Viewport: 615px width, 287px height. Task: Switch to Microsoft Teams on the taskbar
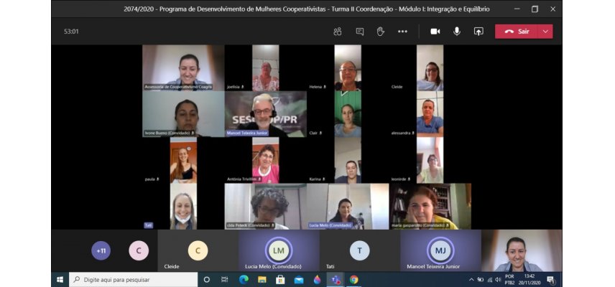tap(336, 280)
